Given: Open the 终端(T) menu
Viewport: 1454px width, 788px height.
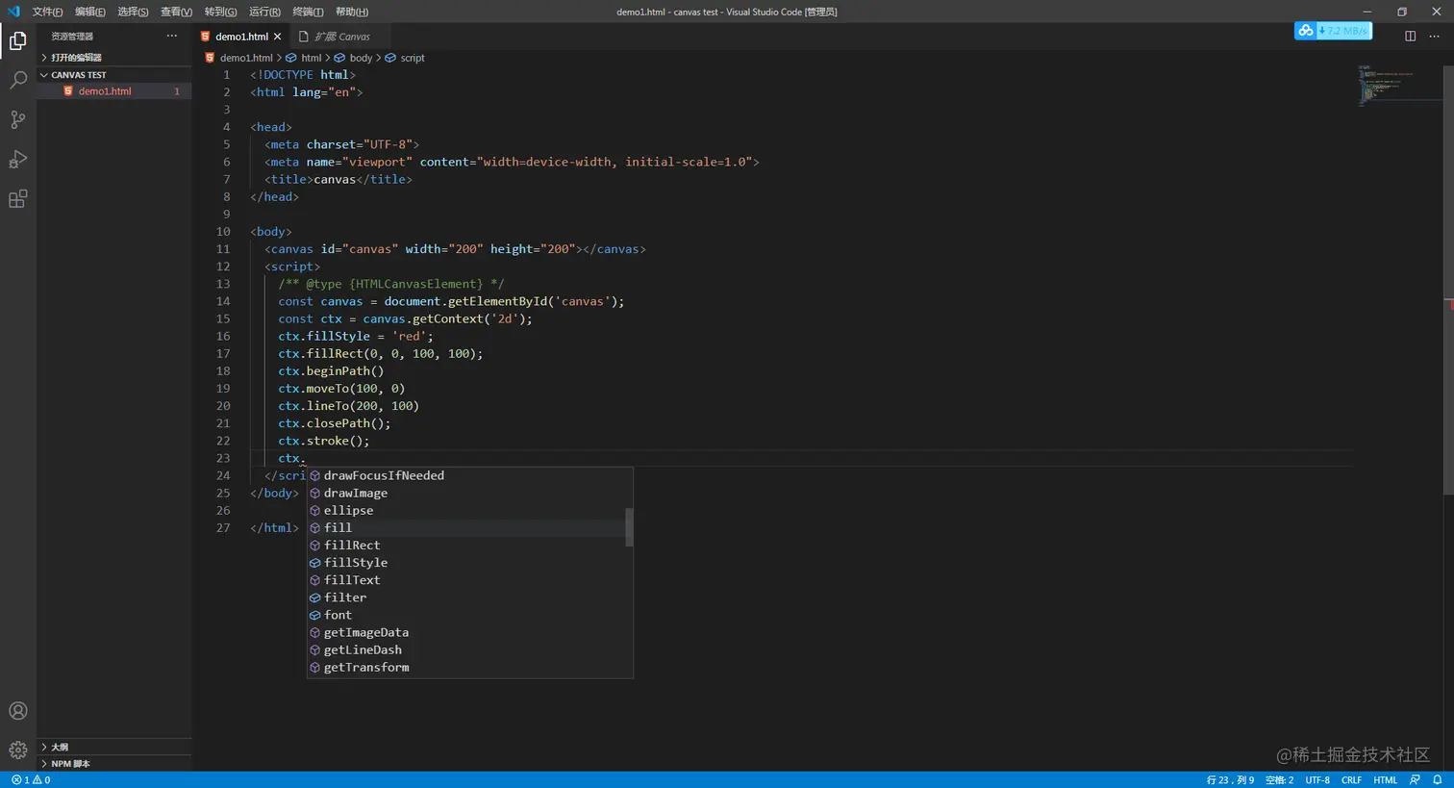Looking at the screenshot, I should 308,12.
